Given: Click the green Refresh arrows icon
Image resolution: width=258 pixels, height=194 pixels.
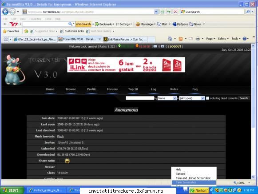Looking at the screenshot, I should pos(169,12).
